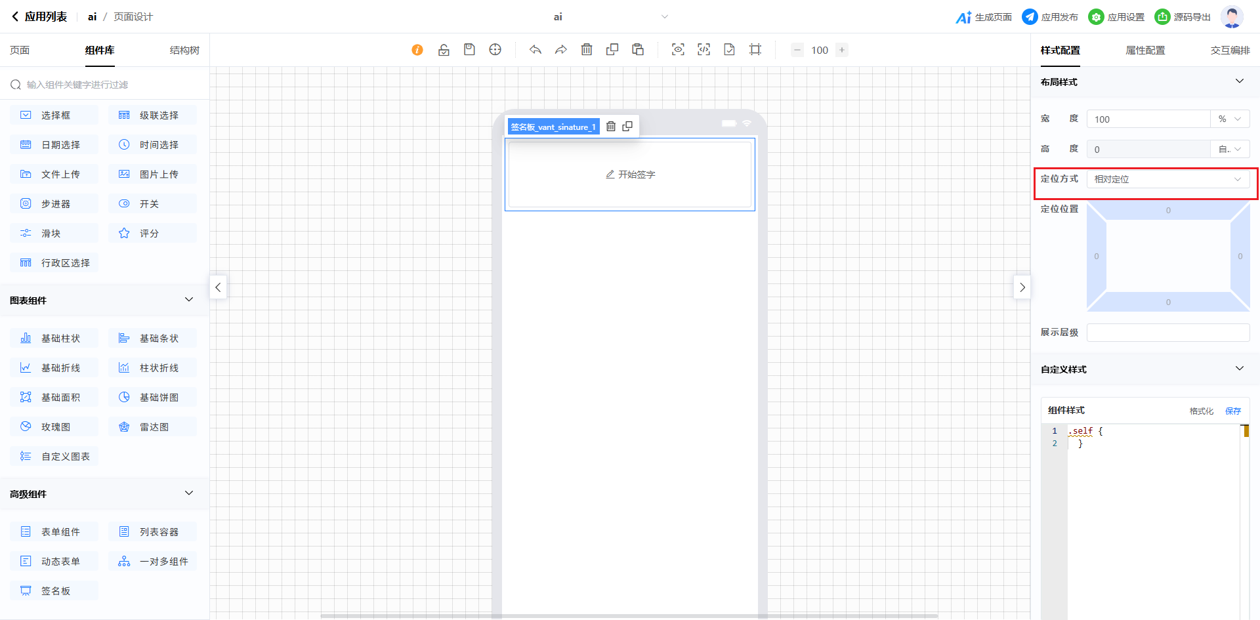The width and height of the screenshot is (1260, 620).
Task: Switch to the 结构树 tab
Action: click(x=184, y=51)
